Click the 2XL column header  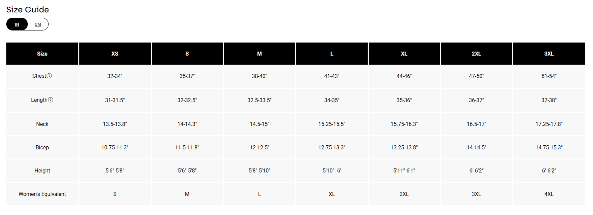click(x=476, y=54)
